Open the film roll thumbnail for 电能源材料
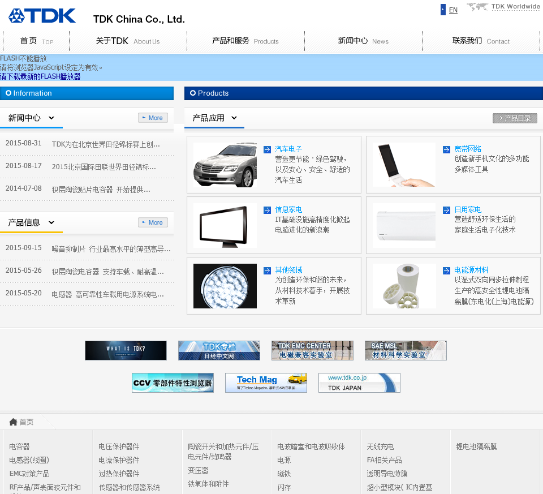This screenshot has height=494, width=543. point(404,286)
